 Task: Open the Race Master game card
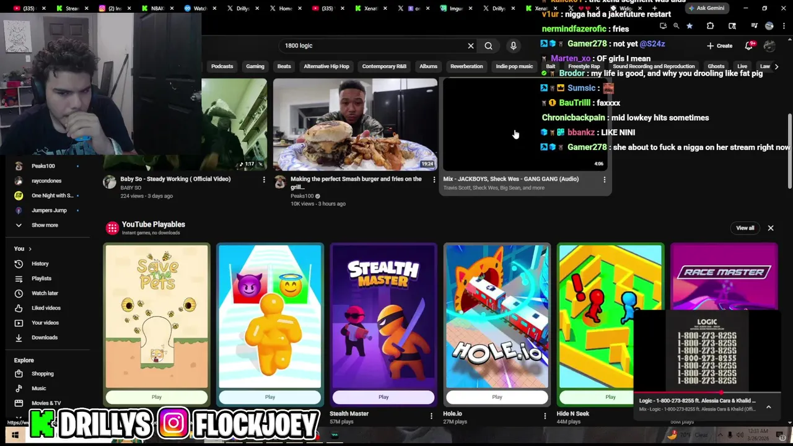[x=724, y=276]
